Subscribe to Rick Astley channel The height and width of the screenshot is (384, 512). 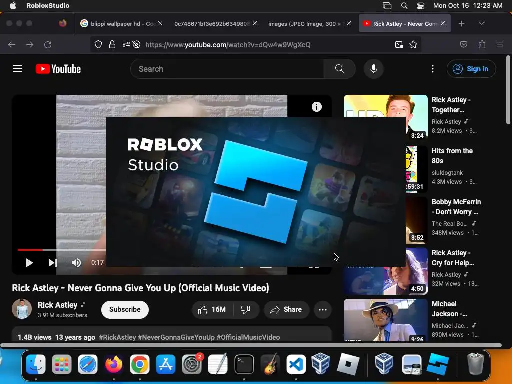[125, 309]
